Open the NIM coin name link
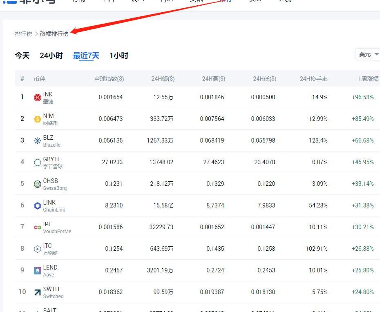380x312 pixels. [49, 116]
